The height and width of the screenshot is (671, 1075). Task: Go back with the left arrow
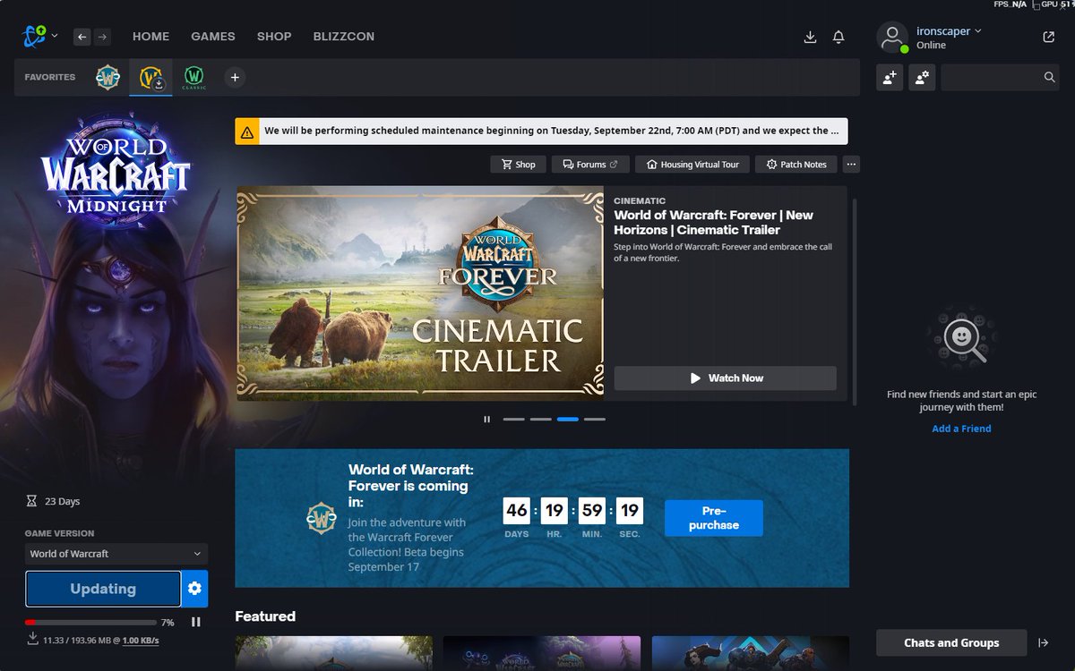[x=82, y=37]
